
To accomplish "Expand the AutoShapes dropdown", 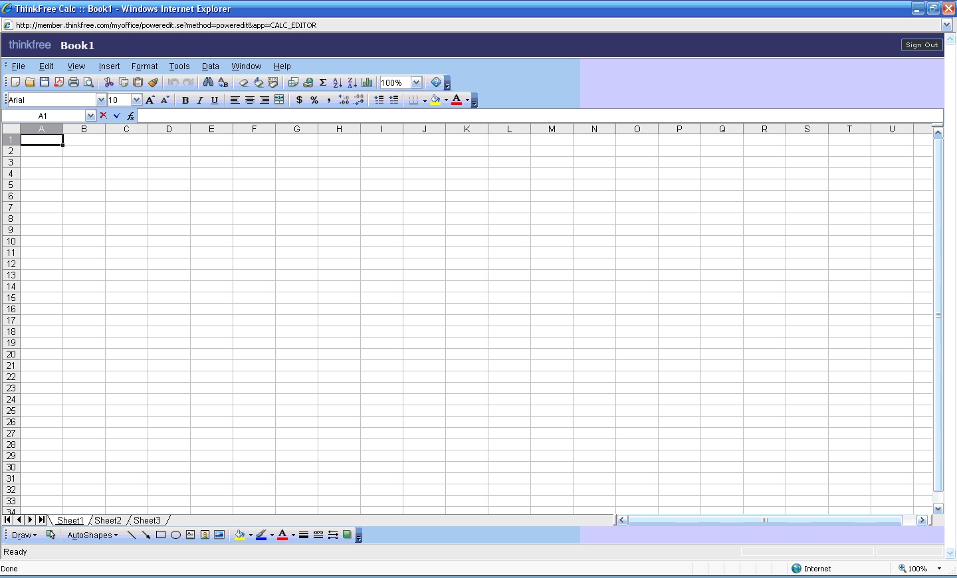I will pos(92,535).
